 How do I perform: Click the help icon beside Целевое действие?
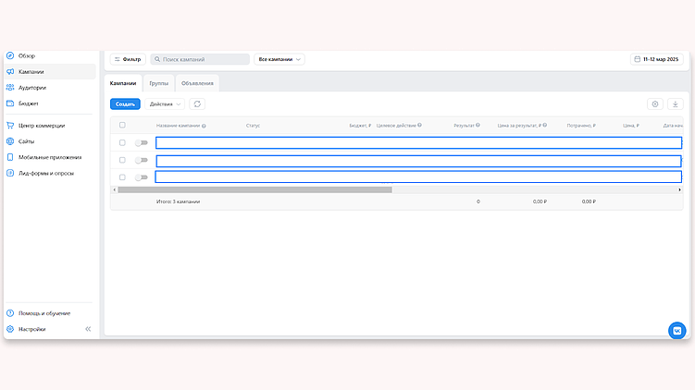(420, 126)
